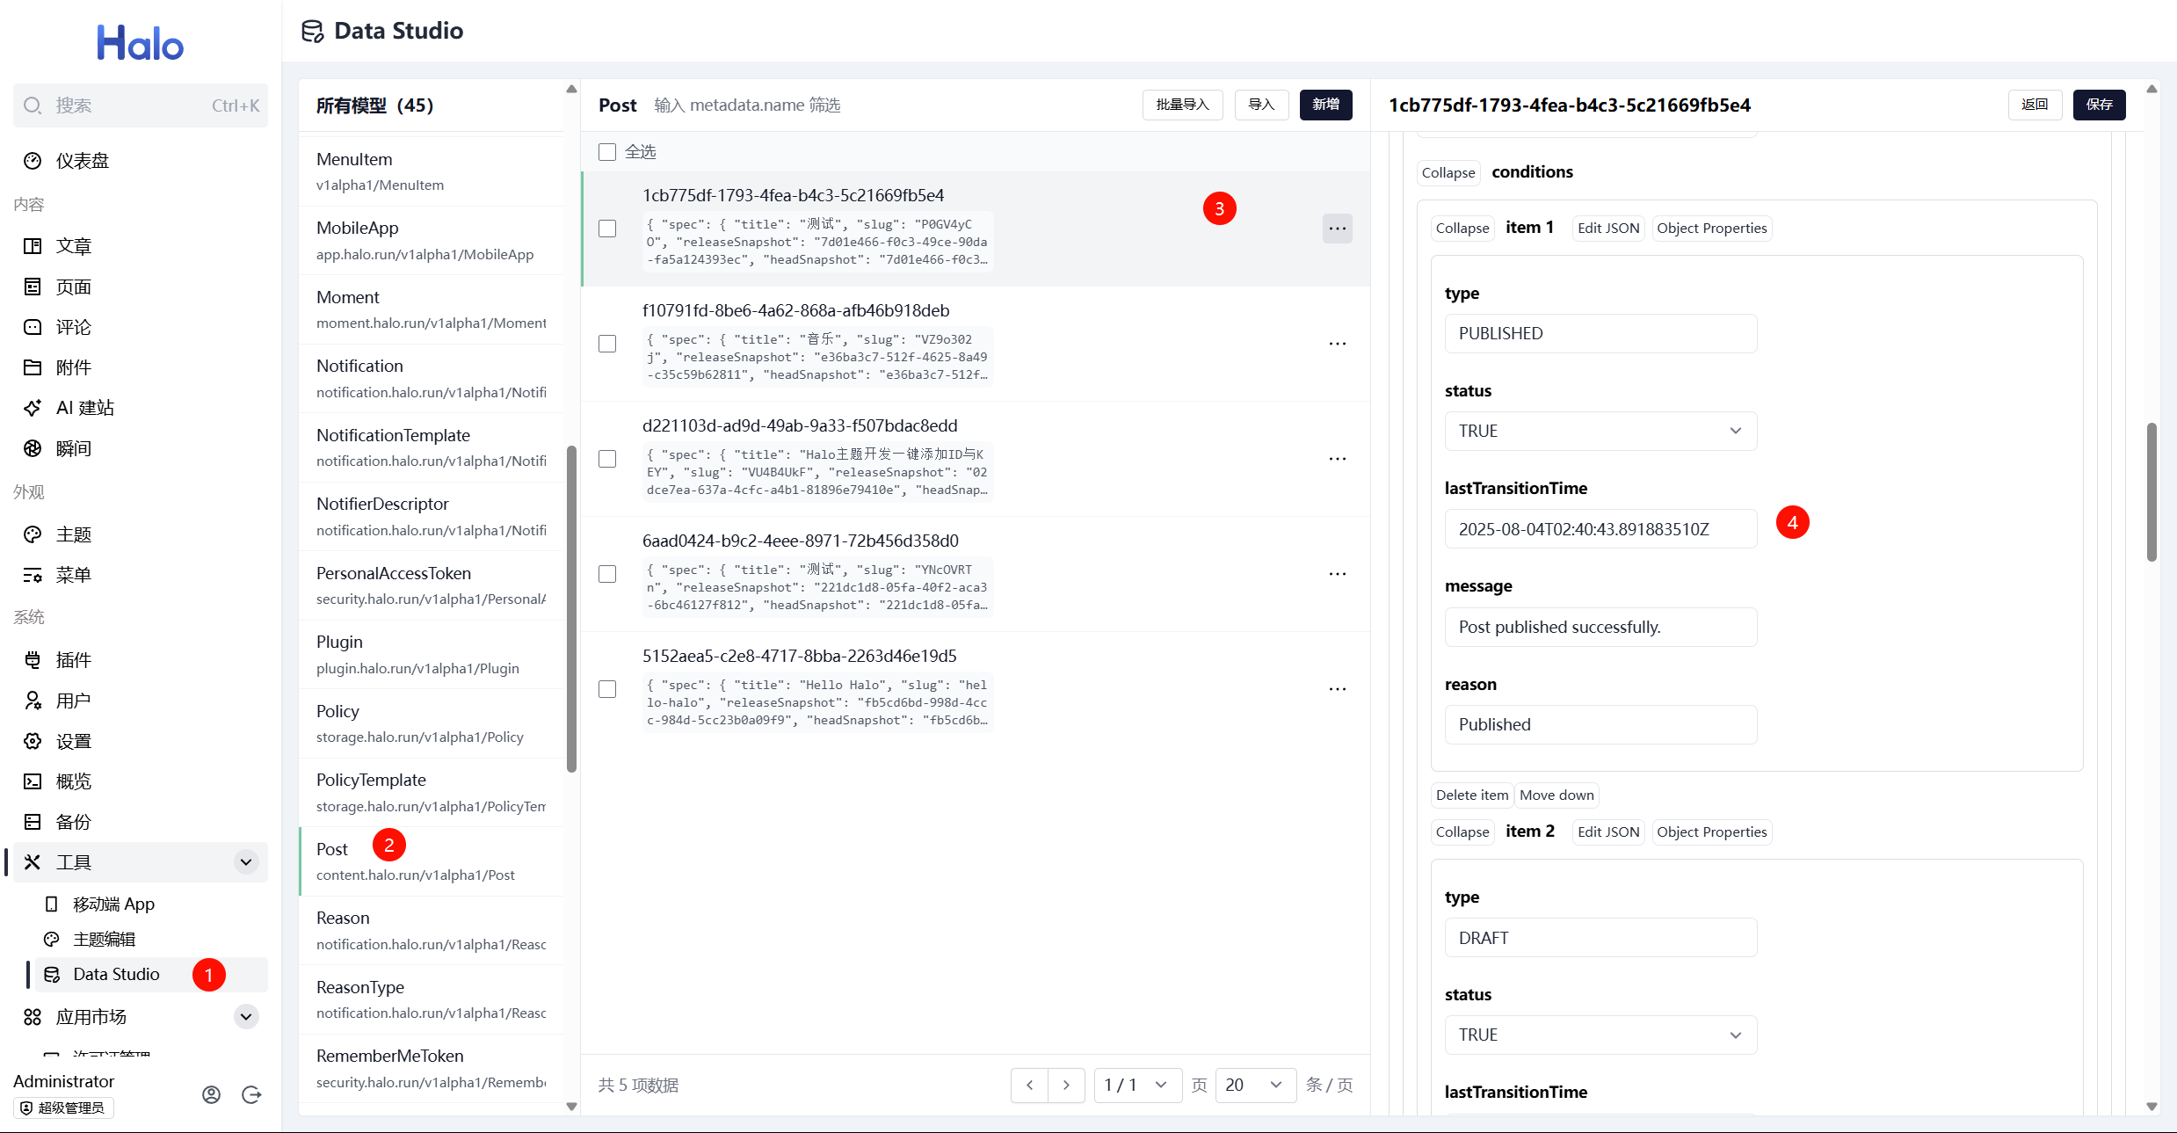
Task: Click the 文章 posts icon in the sidebar
Action: point(33,246)
